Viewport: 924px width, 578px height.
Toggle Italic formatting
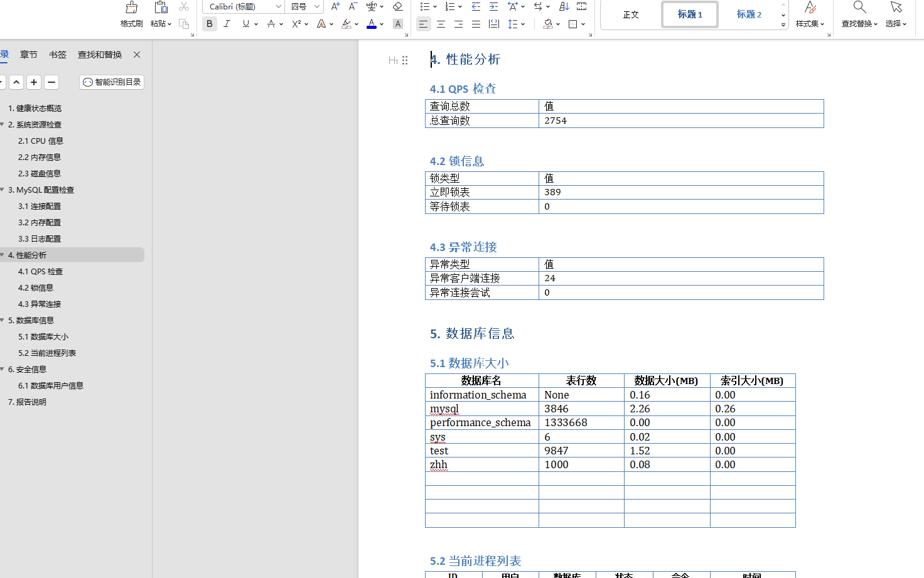[x=227, y=24]
